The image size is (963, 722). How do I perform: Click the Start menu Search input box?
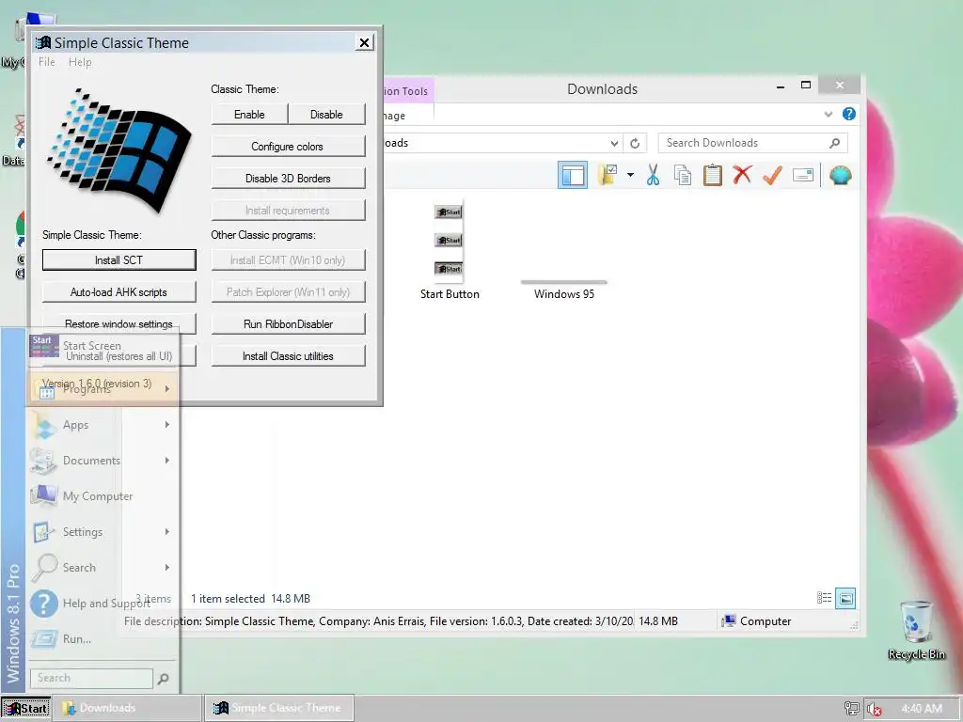91,678
